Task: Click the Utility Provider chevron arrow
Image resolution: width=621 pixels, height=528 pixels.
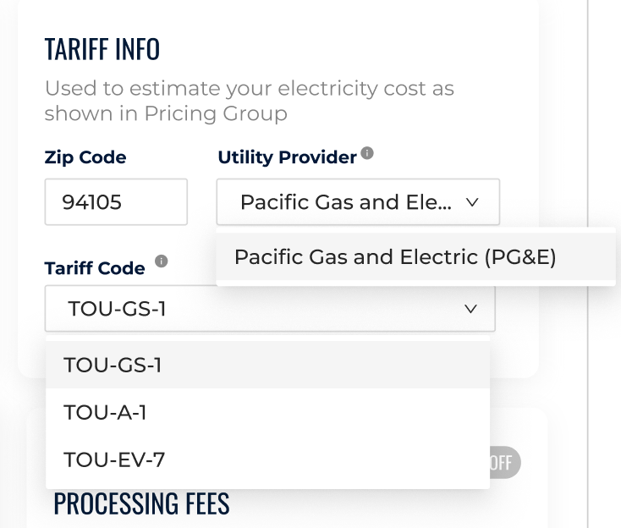Action: 472,202
